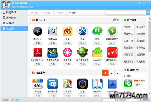
Task: Open 系统安全 category
Action: [x=141, y=27]
